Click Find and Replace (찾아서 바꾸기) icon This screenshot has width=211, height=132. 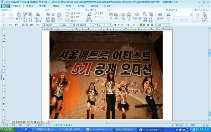pyautogui.click(x=205, y=14)
